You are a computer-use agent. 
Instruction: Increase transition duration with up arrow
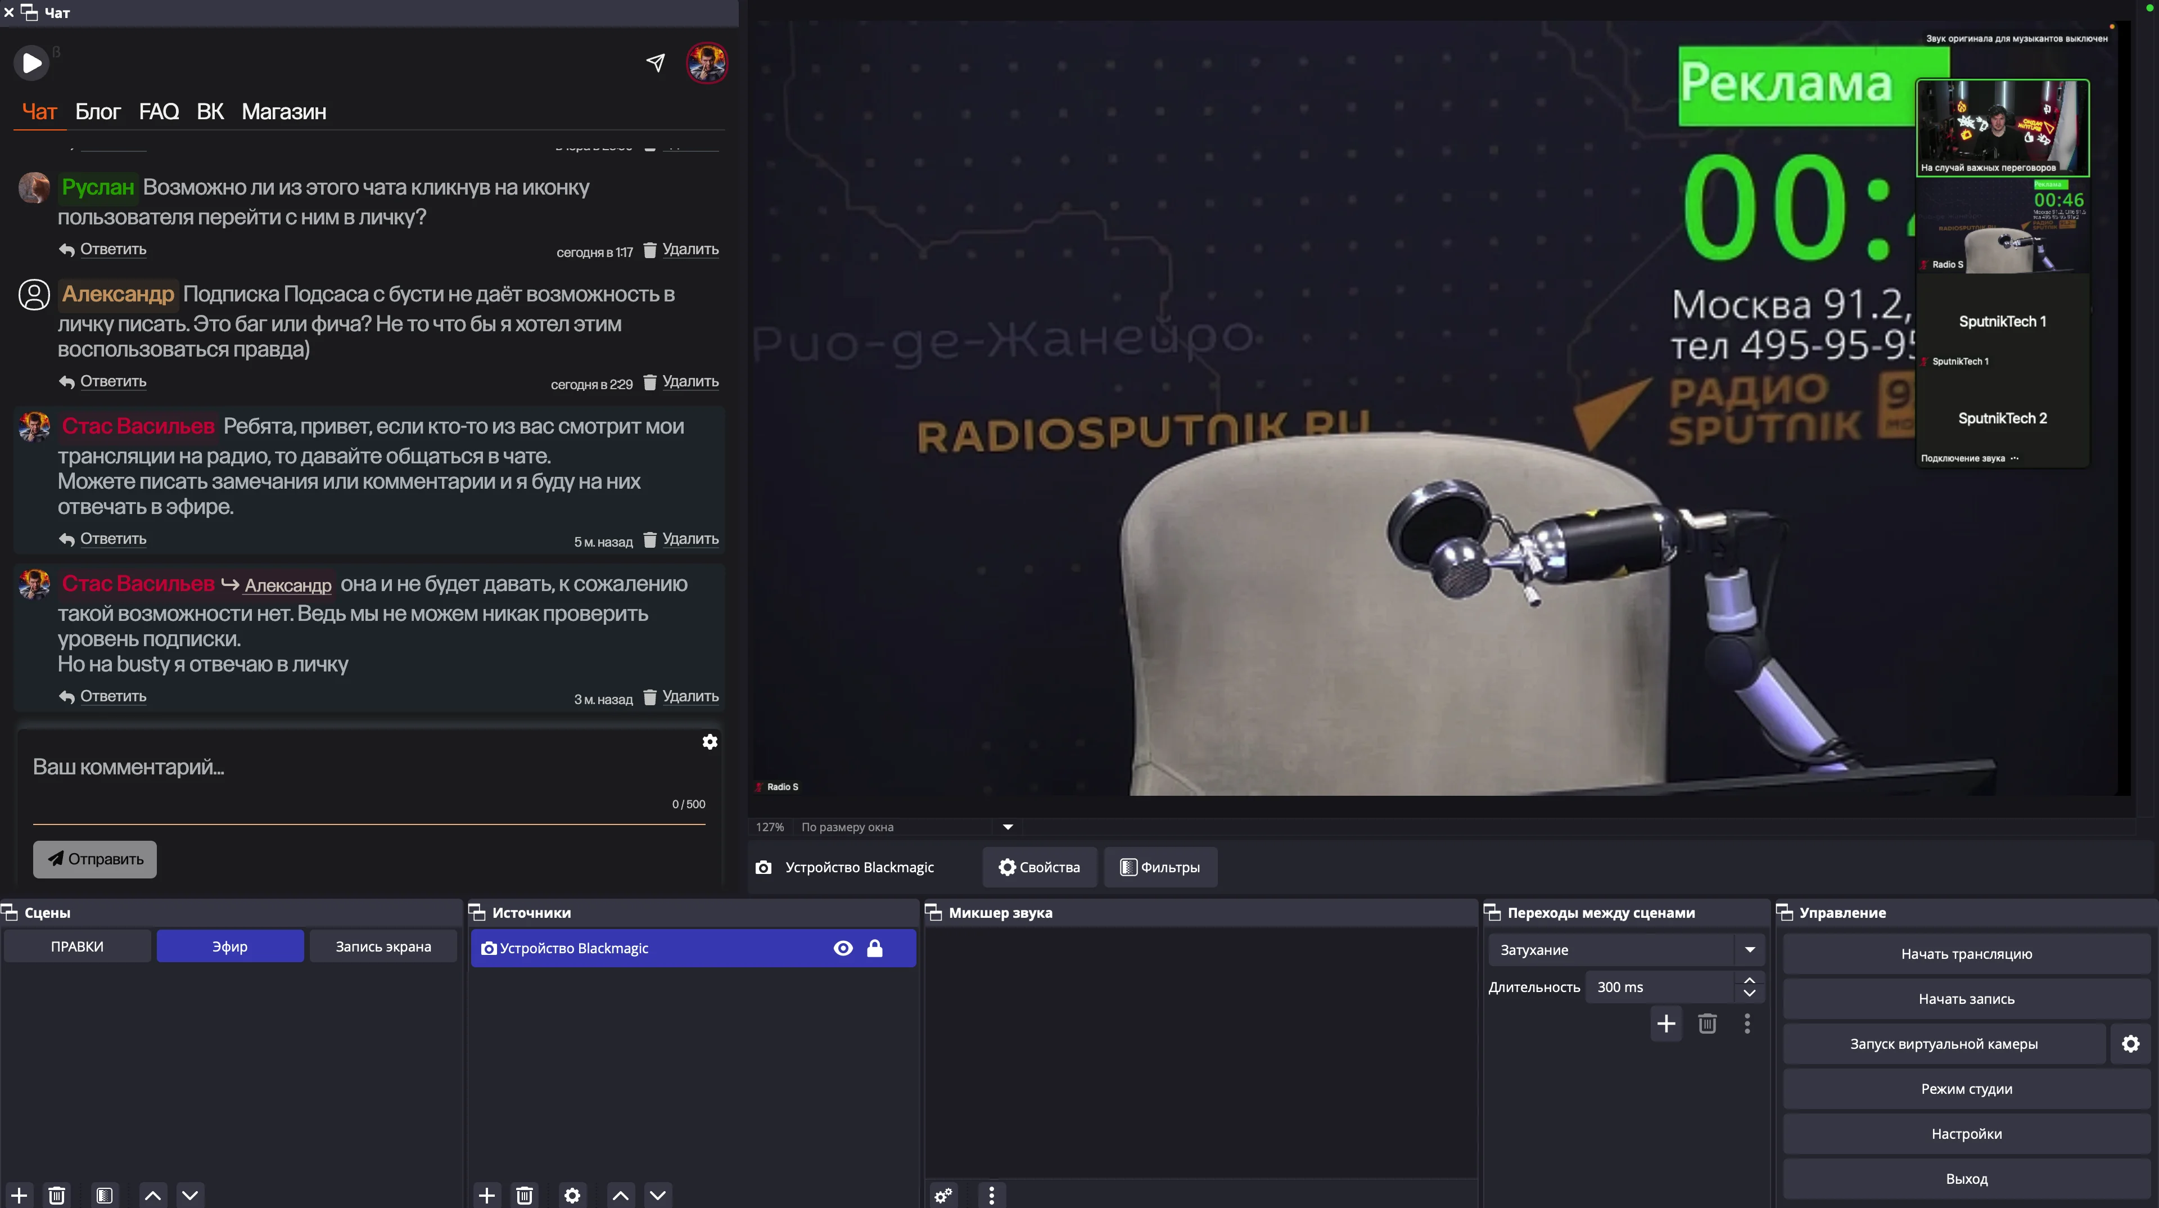[1749, 980]
